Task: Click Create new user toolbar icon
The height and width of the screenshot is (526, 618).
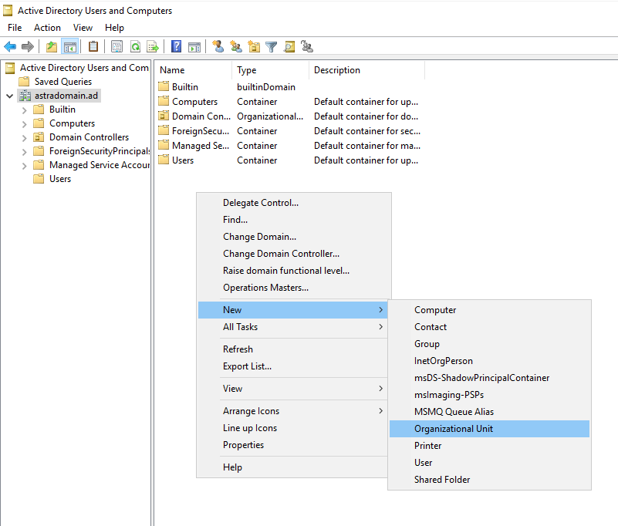Action: point(218,46)
